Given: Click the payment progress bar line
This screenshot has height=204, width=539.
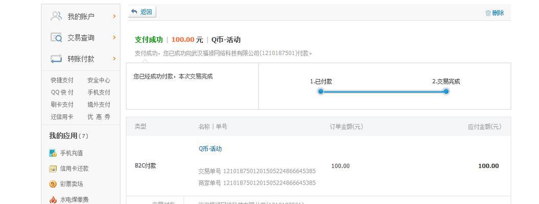Looking at the screenshot, I should point(383,91).
